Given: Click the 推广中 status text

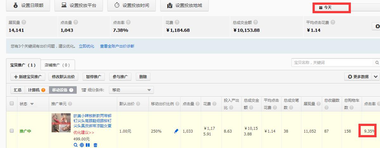Looking at the screenshot, I should click(x=25, y=131).
